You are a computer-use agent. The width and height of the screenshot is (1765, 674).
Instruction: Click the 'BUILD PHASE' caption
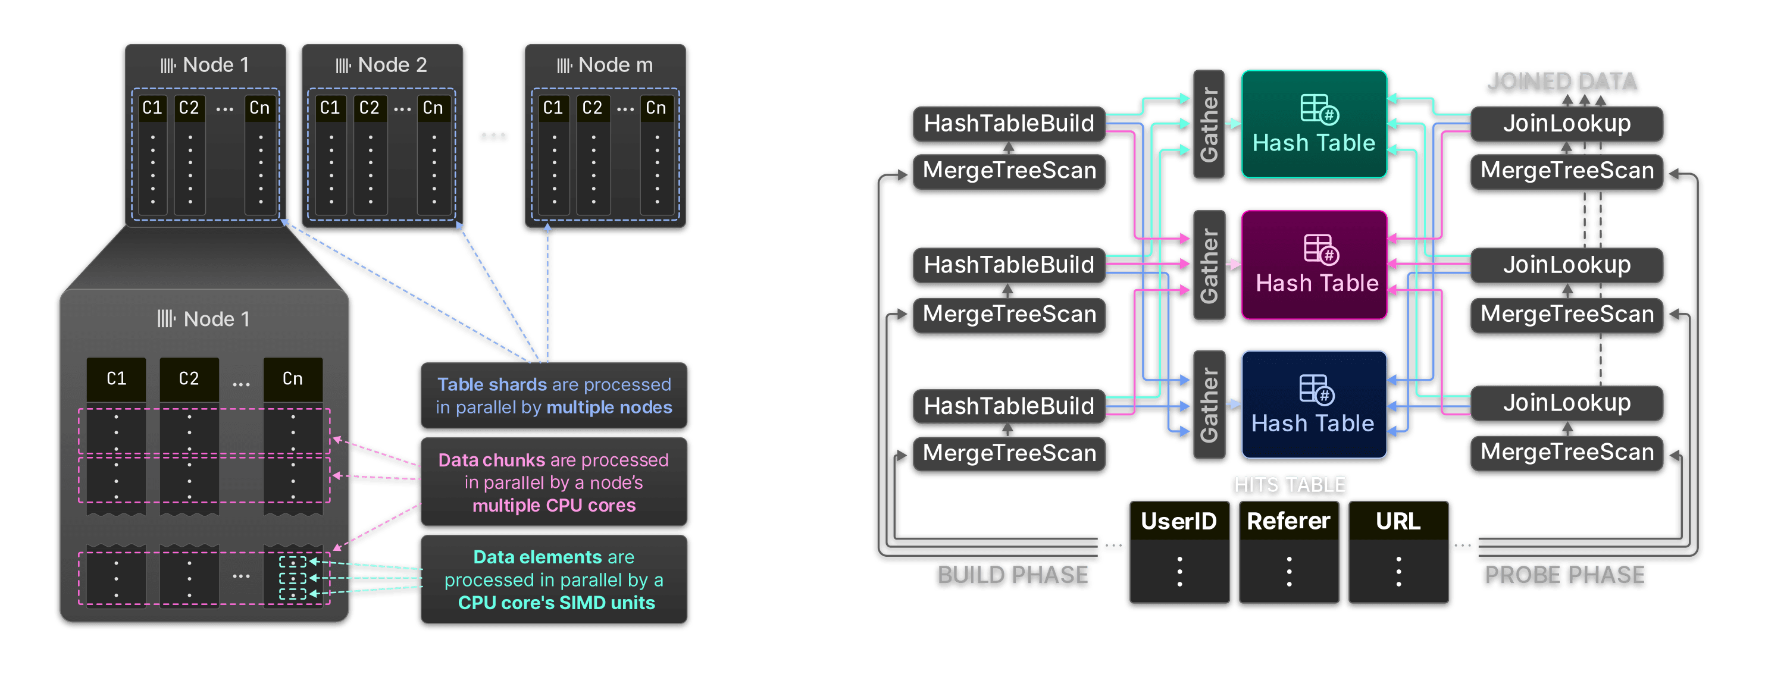pos(1012,575)
